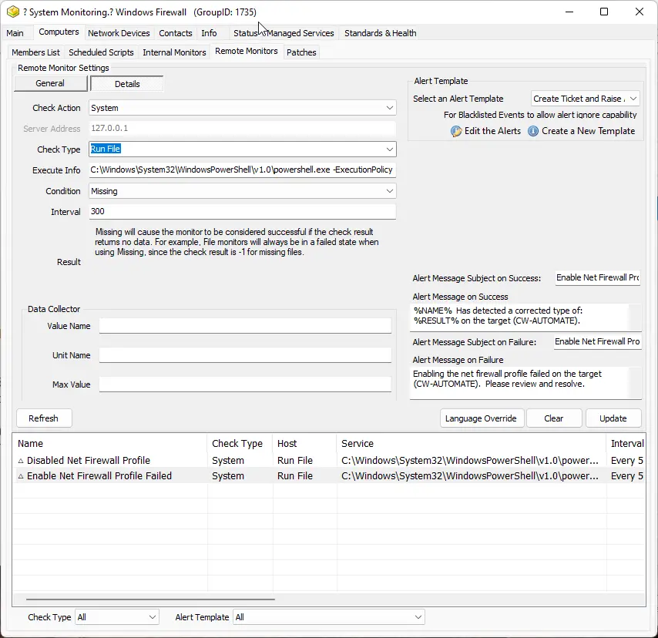This screenshot has width=658, height=638.
Task: Sort by the Interval column header
Action: click(626, 444)
